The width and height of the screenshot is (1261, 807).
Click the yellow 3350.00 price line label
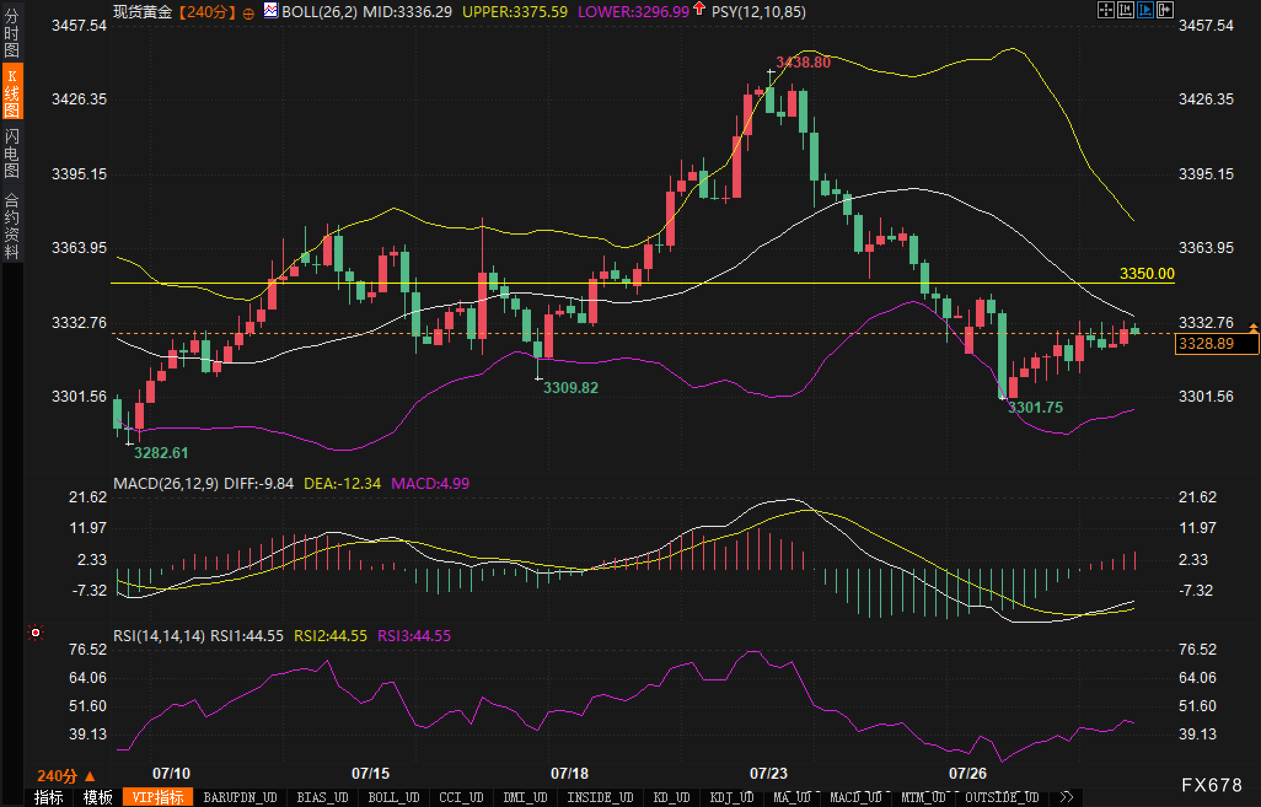1147,274
